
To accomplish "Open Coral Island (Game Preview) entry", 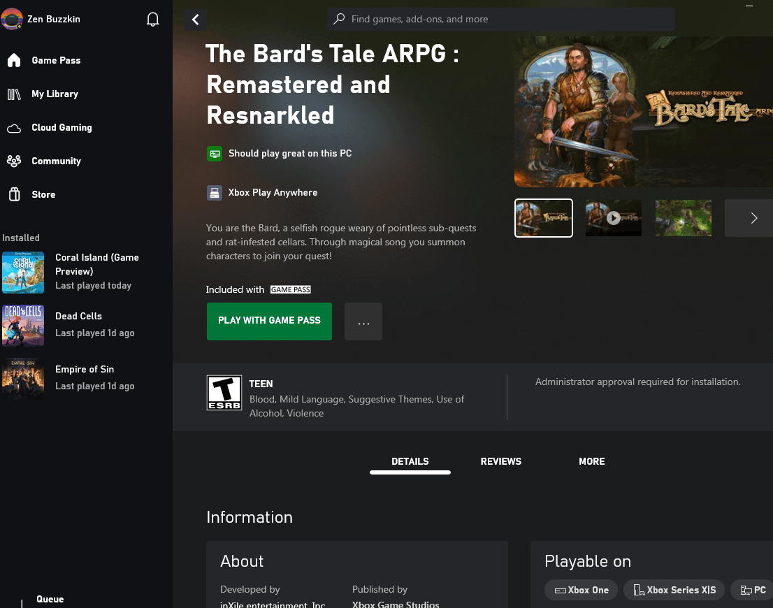I will click(x=86, y=272).
